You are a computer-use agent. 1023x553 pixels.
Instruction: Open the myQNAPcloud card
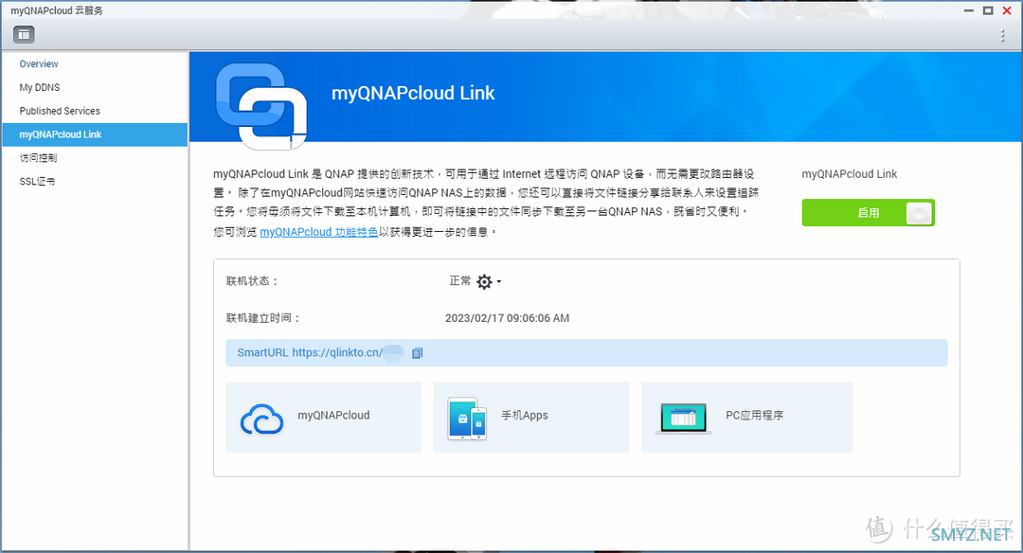tap(324, 418)
